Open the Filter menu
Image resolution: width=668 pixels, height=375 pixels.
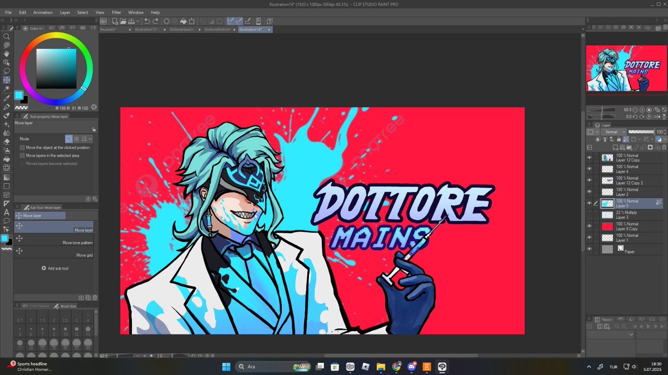tap(116, 12)
